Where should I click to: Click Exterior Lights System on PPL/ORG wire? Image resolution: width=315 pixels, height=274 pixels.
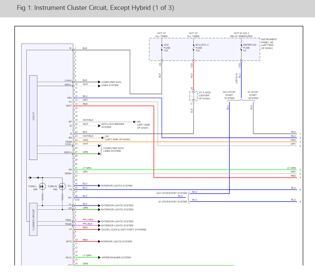click(117, 222)
